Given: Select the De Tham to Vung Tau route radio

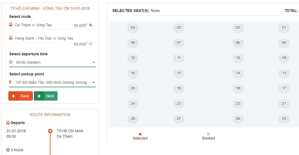Looking at the screenshot, I should tap(90, 25).
